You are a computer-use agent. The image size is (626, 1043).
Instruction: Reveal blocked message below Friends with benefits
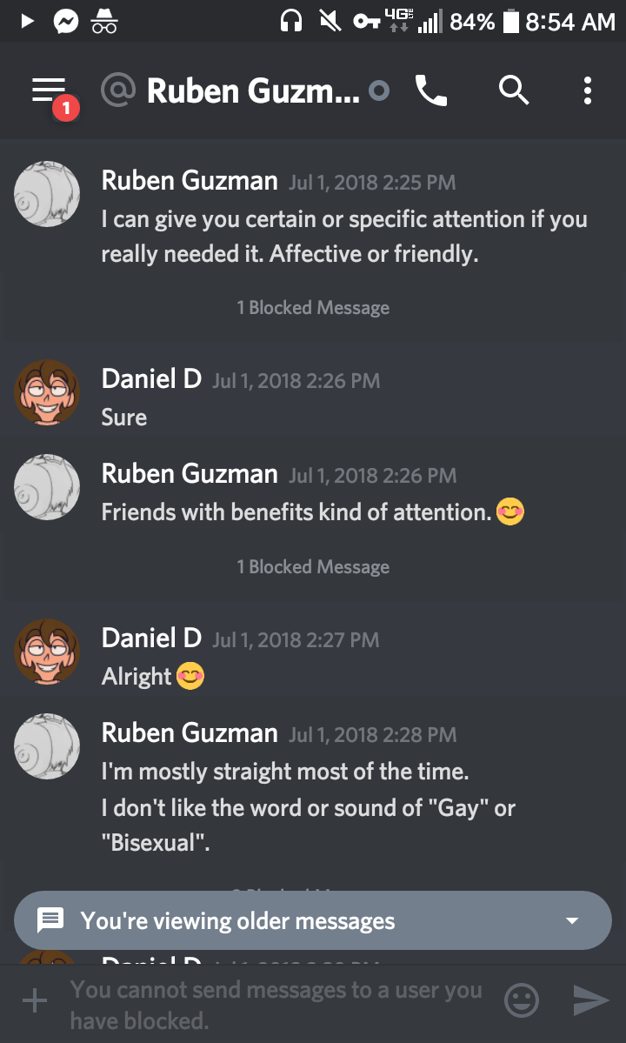(313, 567)
